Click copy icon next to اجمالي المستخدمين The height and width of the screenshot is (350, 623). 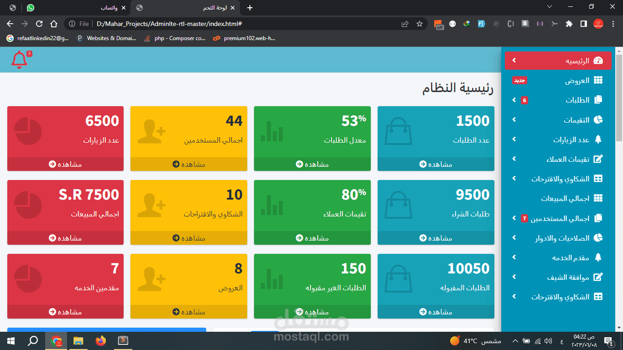pos(598,218)
